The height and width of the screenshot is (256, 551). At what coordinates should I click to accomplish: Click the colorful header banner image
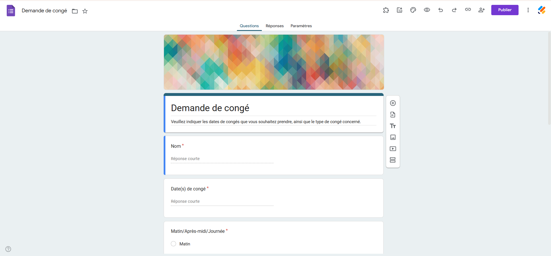click(274, 62)
